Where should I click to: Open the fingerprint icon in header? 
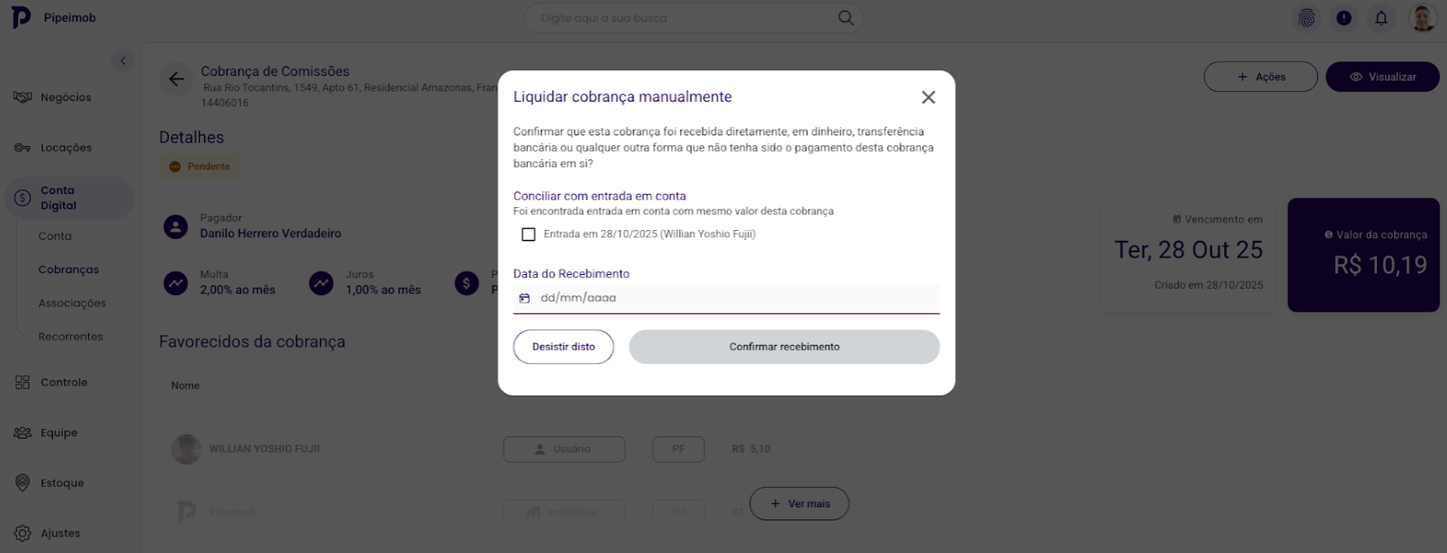click(1307, 18)
